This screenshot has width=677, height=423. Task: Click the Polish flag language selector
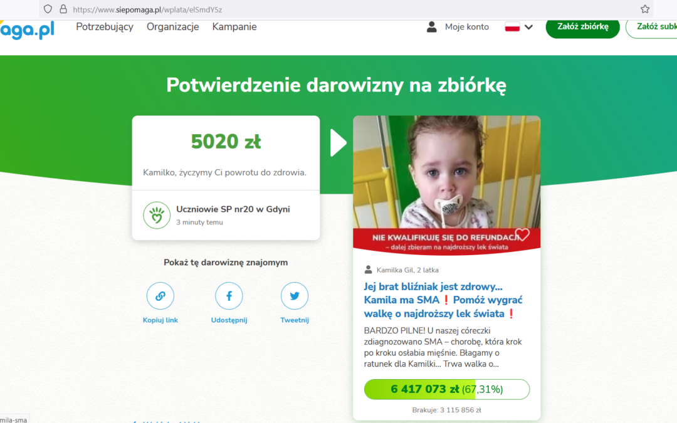tap(512, 27)
